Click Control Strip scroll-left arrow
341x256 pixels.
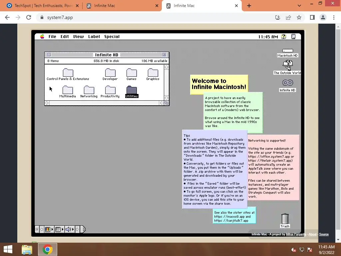(42, 229)
